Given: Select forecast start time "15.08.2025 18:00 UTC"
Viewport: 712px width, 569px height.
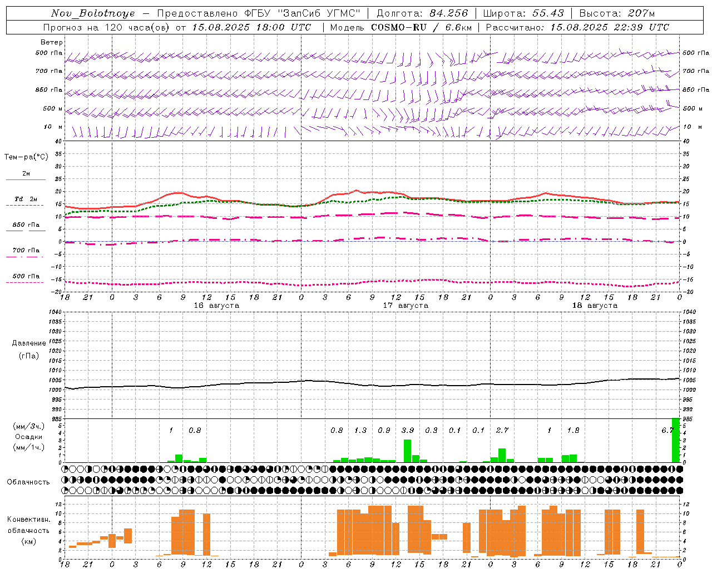Looking at the screenshot, I should [252, 27].
